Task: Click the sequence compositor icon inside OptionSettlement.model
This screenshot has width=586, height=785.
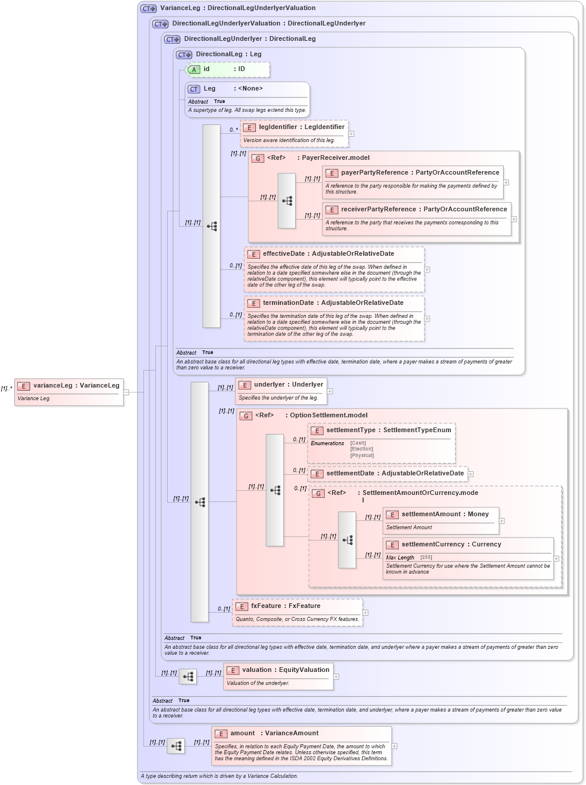Action: click(275, 490)
